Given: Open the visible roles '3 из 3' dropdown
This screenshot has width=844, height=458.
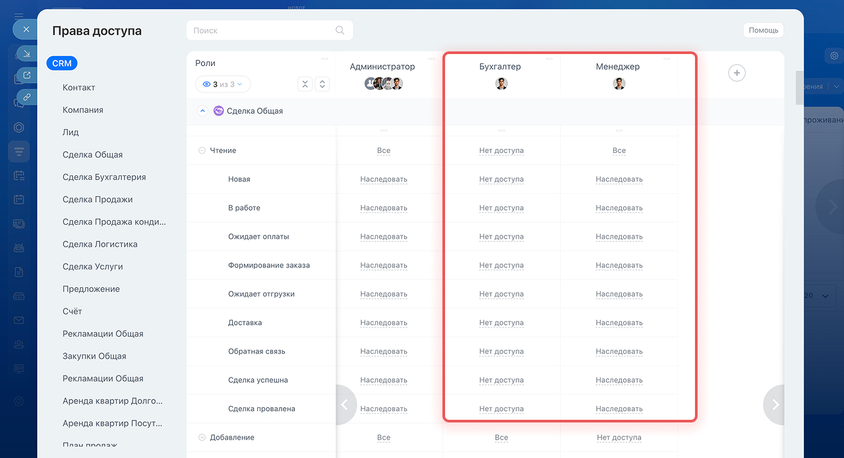Looking at the screenshot, I should pos(223,84).
